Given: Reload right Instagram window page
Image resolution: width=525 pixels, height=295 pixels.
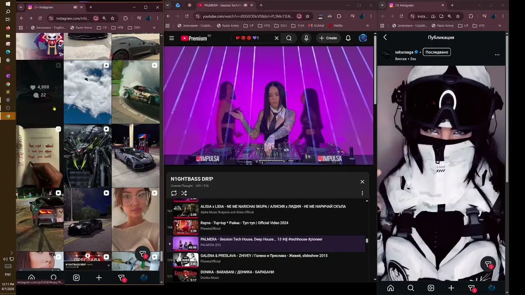Looking at the screenshot, I should (x=401, y=16).
